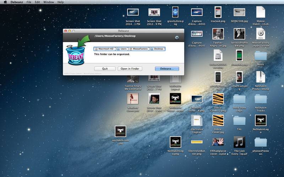Open the gear settings icon in Debeanz window
The image size is (284, 177).
[177, 38]
